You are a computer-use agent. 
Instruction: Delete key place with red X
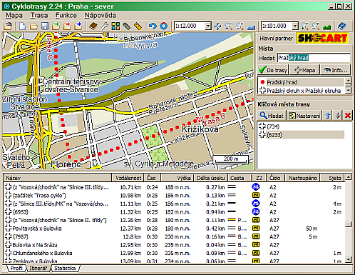coord(348,116)
